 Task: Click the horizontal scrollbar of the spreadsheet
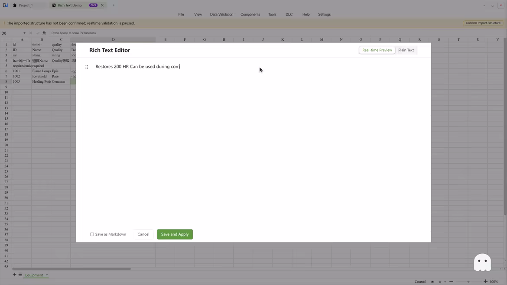(x=71, y=269)
